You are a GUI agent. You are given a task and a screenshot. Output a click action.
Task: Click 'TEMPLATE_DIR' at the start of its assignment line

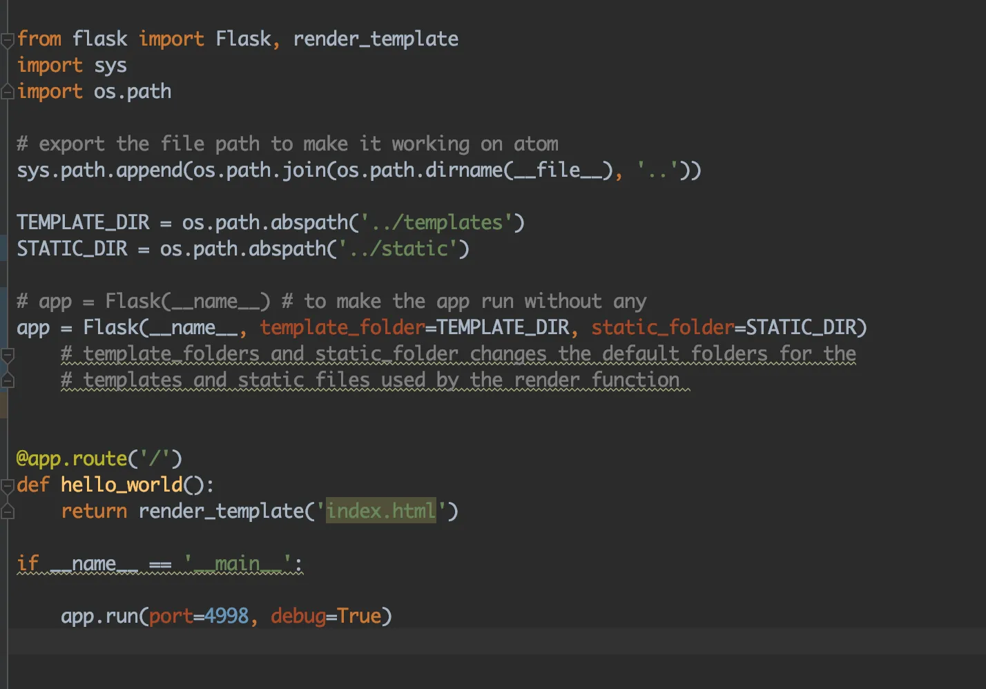[x=83, y=222]
